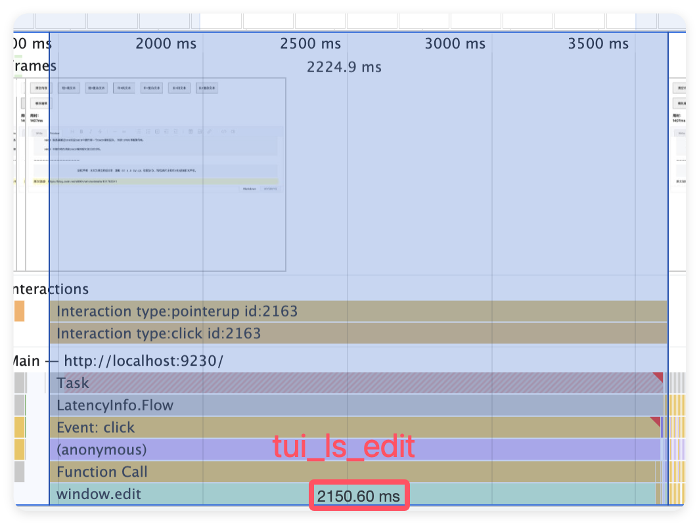Click the long-task red corner marker on Task
699x524 pixels.
pyautogui.click(x=658, y=377)
